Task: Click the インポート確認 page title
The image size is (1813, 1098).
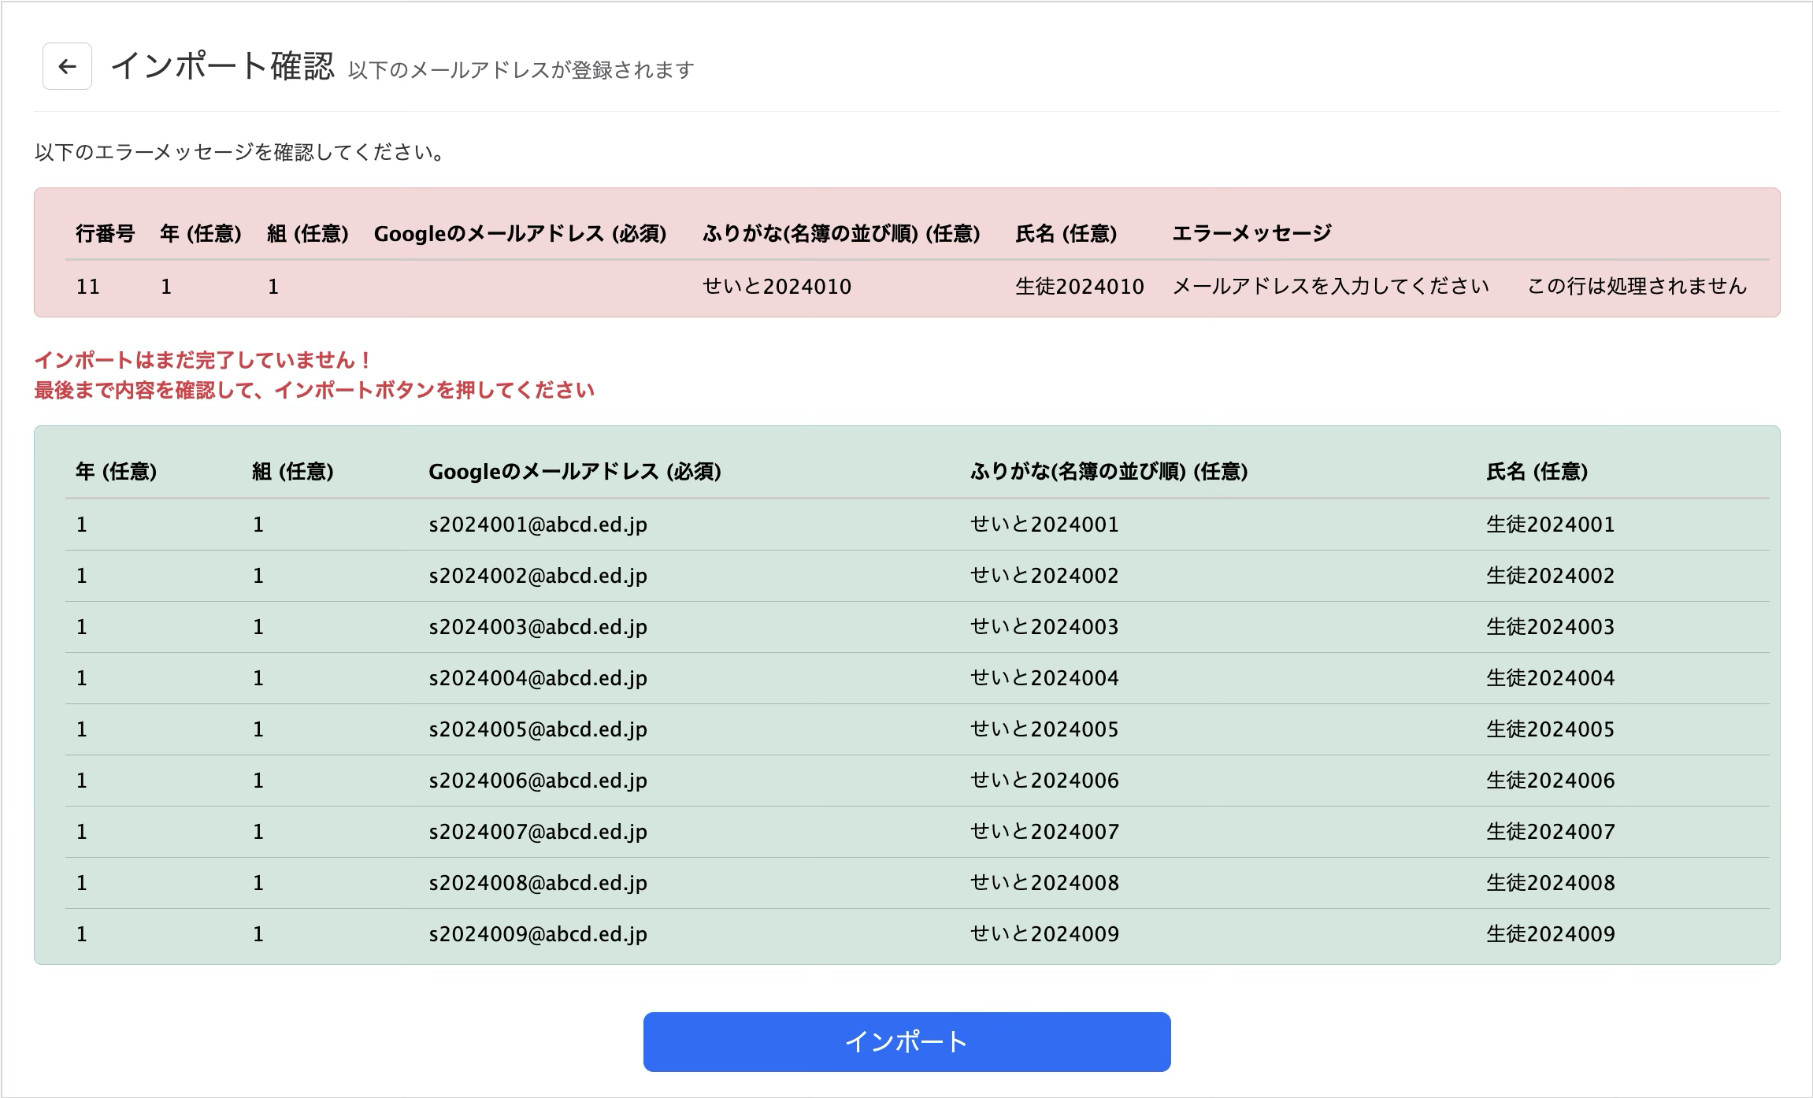Action: click(x=223, y=66)
